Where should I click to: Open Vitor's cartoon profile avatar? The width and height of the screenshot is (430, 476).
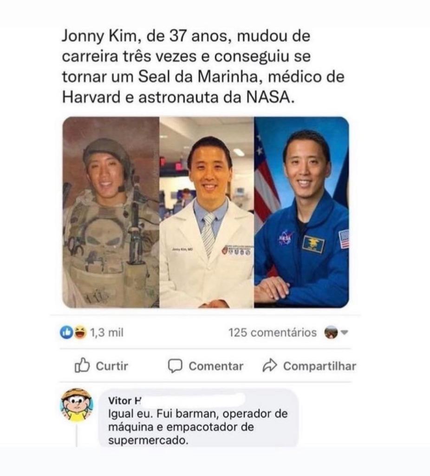click(77, 405)
